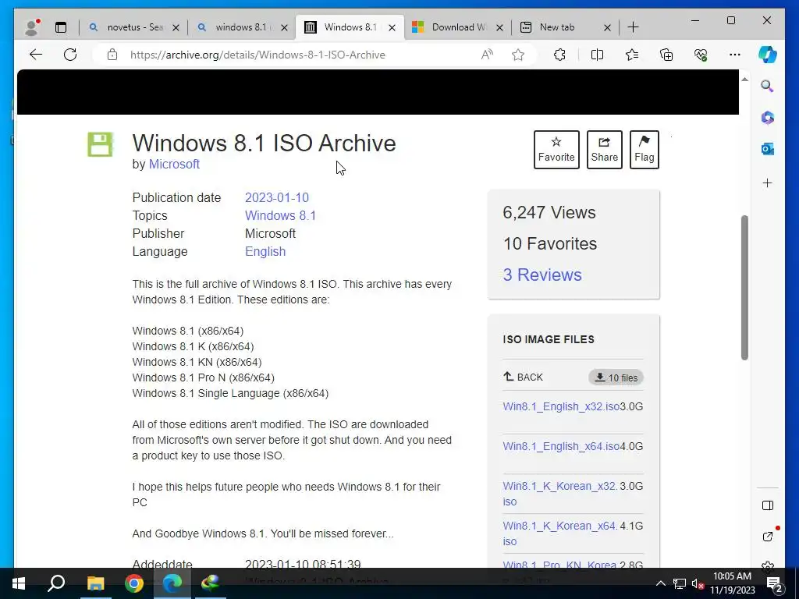
Task: Click the address bar URL field
Action: (257, 55)
